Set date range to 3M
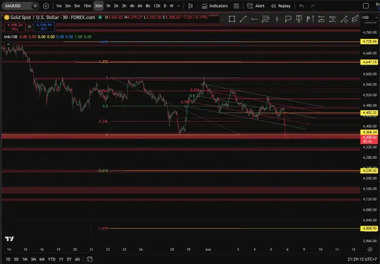The width and height of the screenshot is (380, 264). [33, 259]
